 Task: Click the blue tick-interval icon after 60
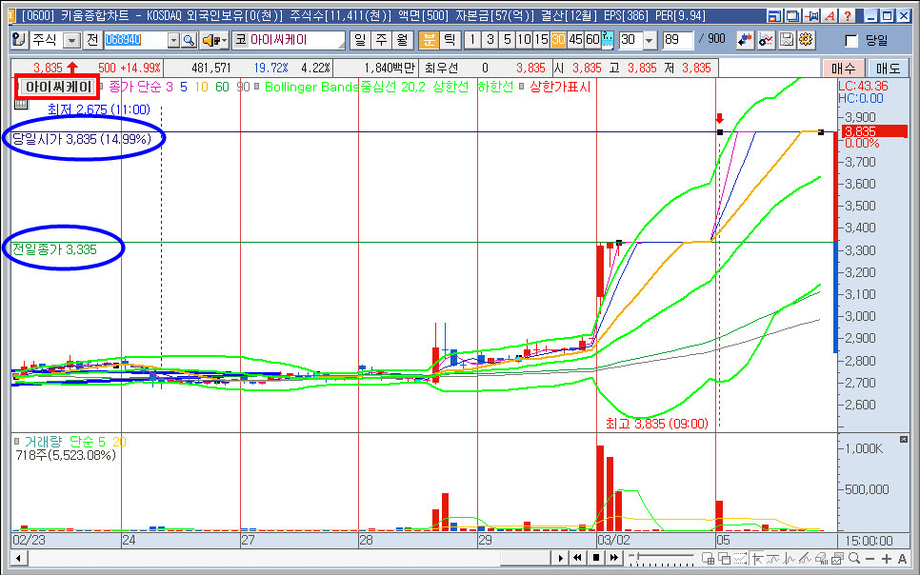(x=608, y=40)
